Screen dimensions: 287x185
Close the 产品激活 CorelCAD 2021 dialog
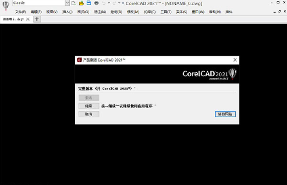(235, 60)
